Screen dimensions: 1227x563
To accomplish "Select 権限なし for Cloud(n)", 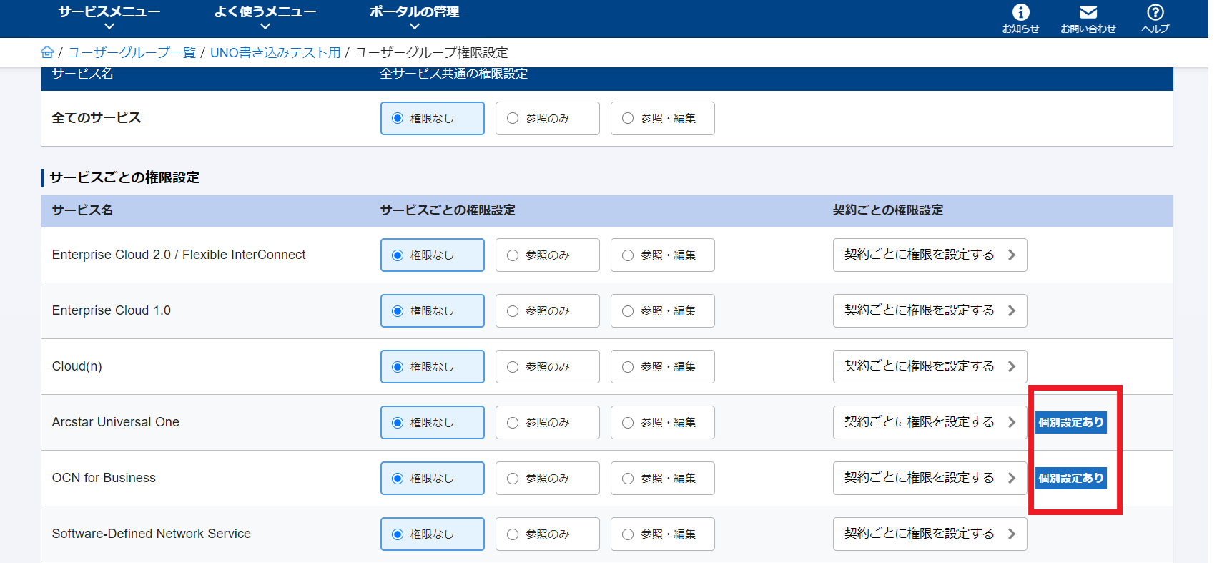I will tap(432, 366).
